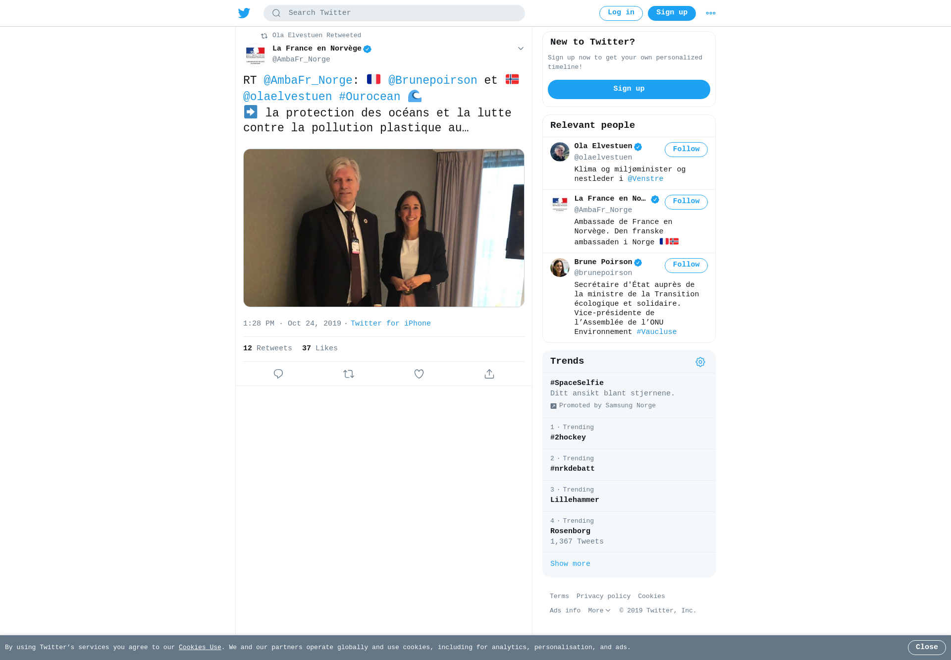Expand the tweet options chevron

[521, 49]
